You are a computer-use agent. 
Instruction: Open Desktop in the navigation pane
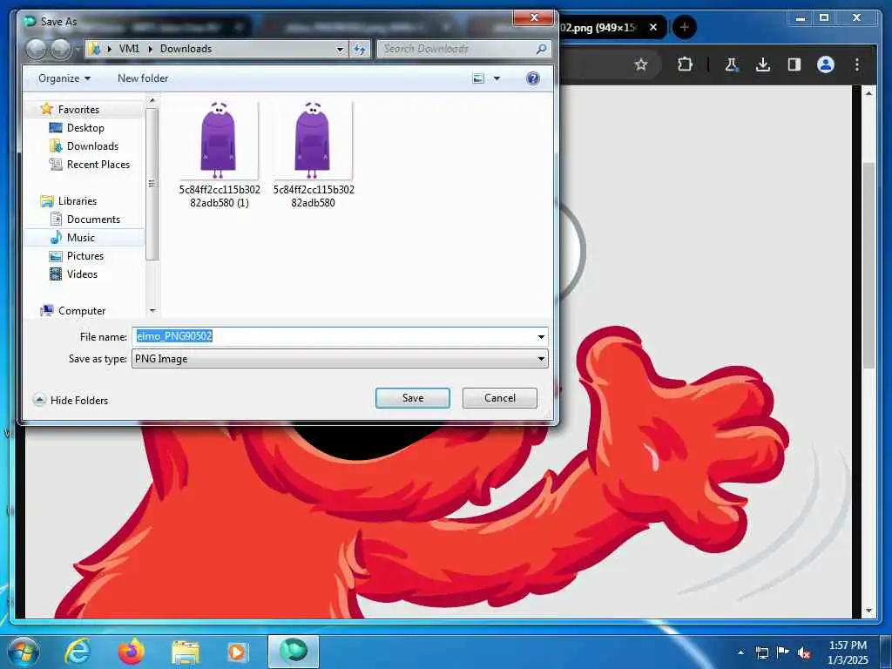[x=85, y=128]
